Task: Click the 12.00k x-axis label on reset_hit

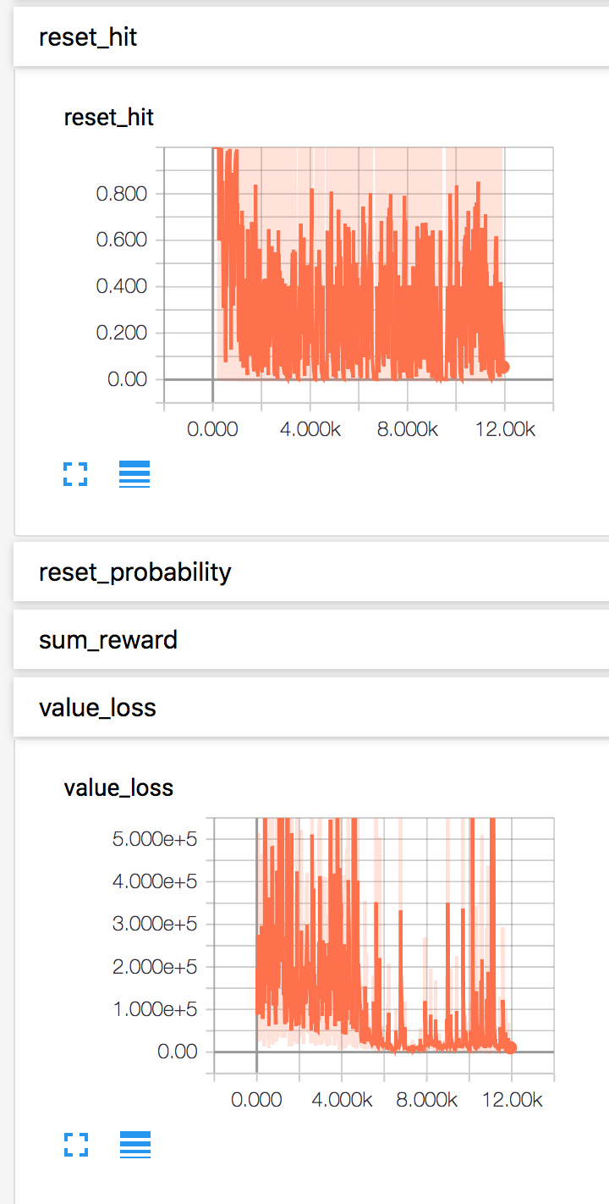Action: point(503,429)
